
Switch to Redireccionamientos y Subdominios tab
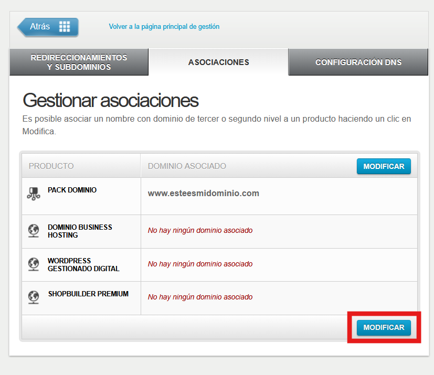tap(79, 62)
